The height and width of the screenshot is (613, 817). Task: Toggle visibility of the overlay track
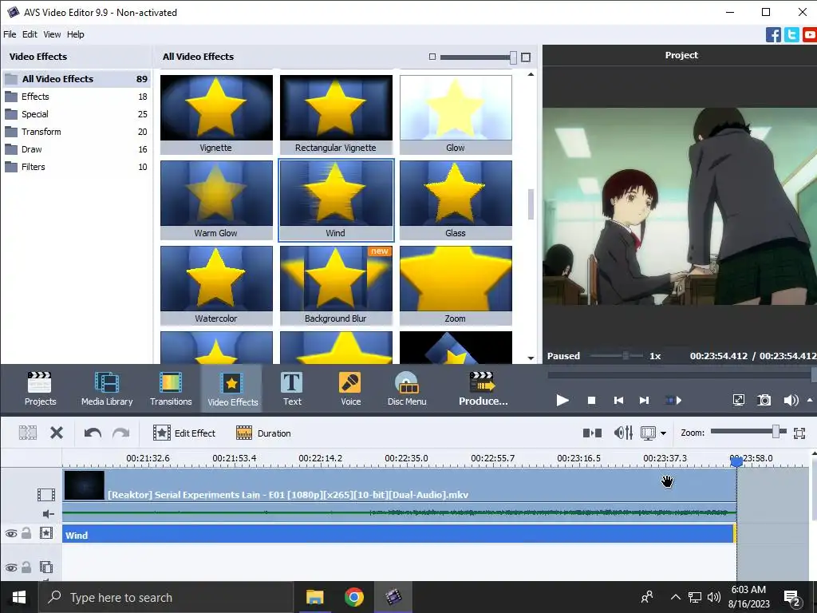point(11,568)
